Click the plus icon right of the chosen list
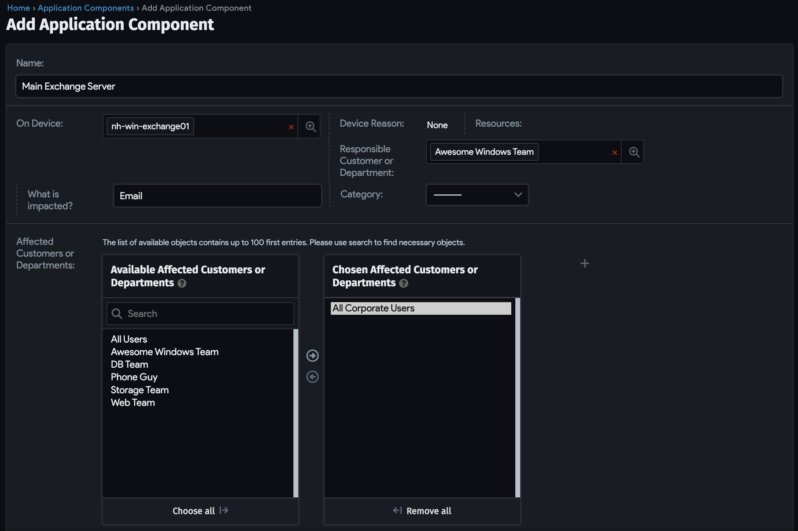This screenshot has height=531, width=798. point(585,263)
